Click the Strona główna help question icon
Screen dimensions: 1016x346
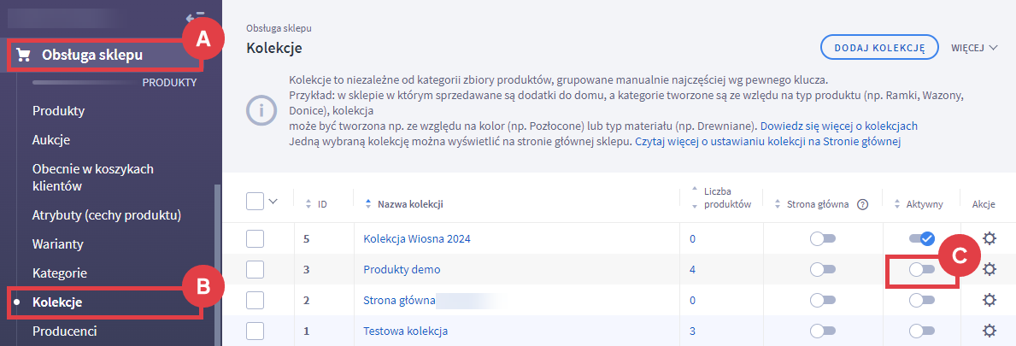click(x=862, y=204)
